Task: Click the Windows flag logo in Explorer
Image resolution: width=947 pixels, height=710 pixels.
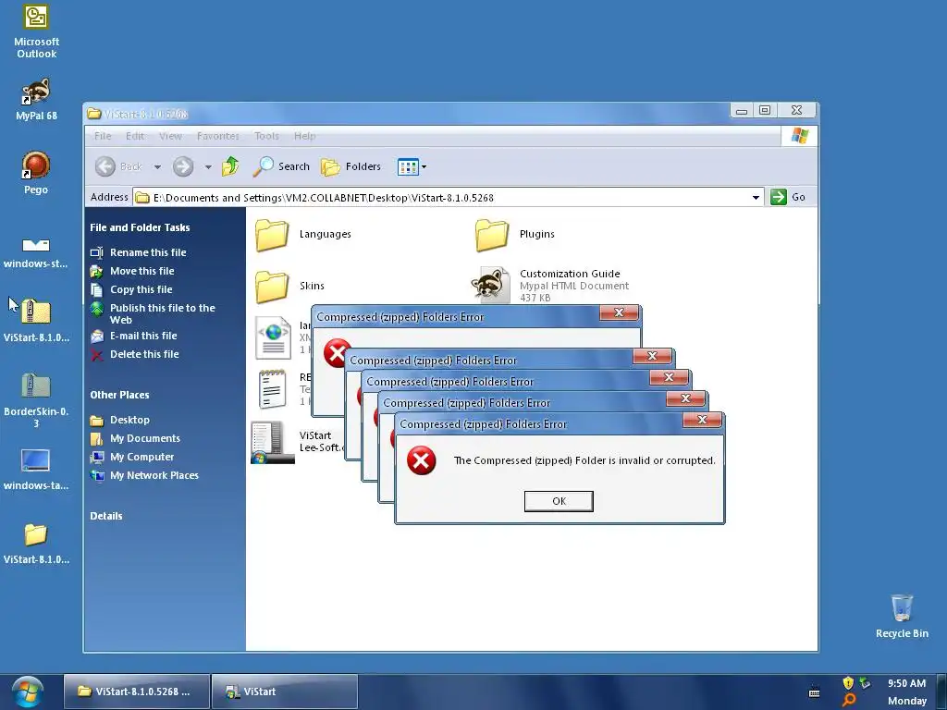Action: tap(799, 136)
